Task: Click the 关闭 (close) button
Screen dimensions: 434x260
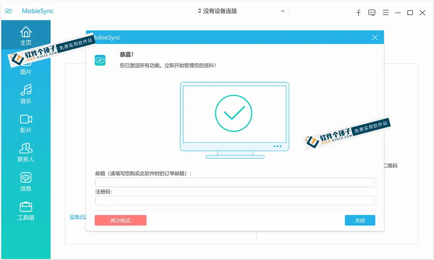Action: tap(360, 220)
